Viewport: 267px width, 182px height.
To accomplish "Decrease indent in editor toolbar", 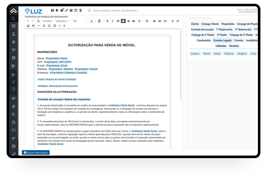I will pyautogui.click(x=154, y=21).
